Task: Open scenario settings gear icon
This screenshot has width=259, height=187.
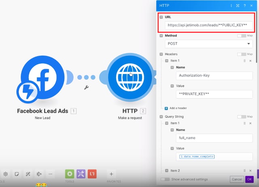Action: (x=6, y=174)
